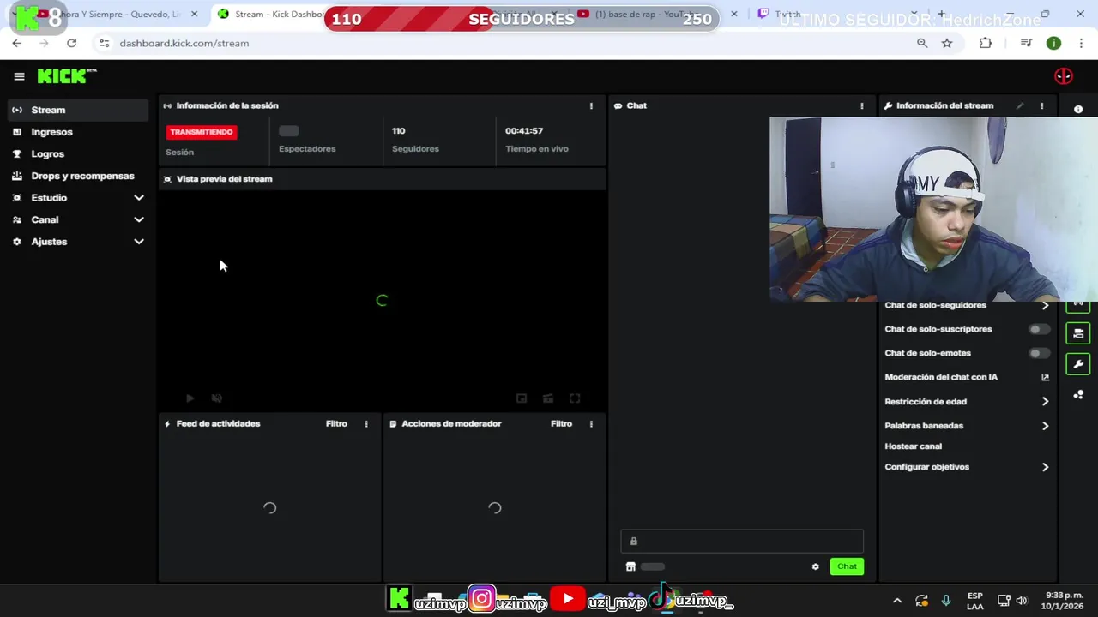Click the green Chat send button
Image resolution: width=1098 pixels, height=617 pixels.
coord(847,566)
